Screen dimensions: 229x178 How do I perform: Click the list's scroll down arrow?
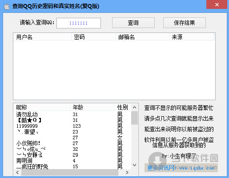[x=134, y=165]
